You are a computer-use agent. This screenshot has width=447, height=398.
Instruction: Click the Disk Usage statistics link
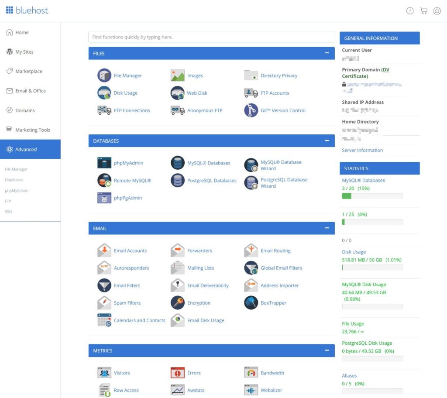pos(354,252)
